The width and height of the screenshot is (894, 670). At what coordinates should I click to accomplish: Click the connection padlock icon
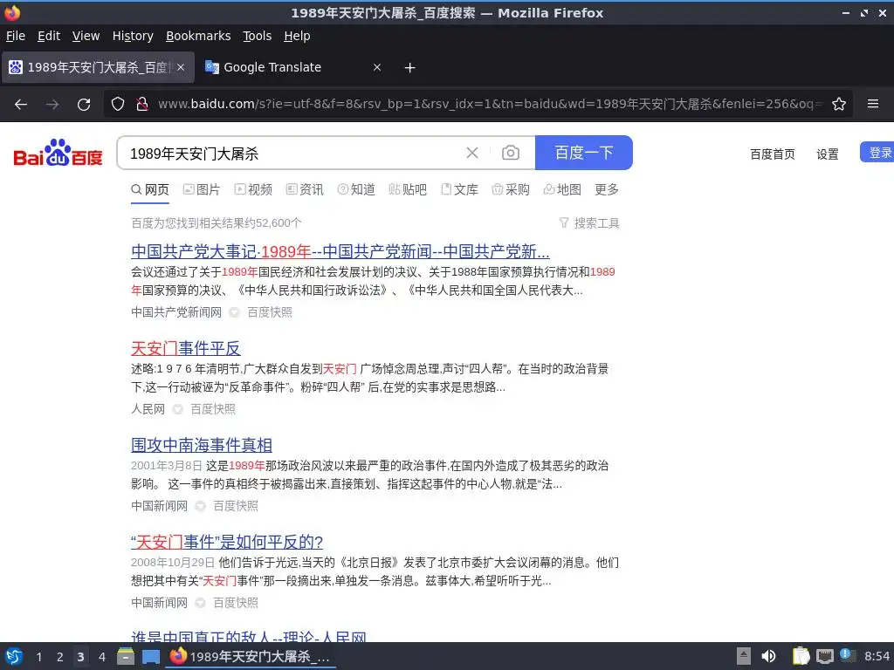(x=142, y=105)
